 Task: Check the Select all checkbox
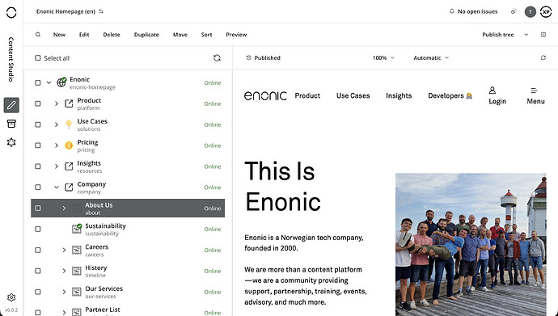[38, 57]
